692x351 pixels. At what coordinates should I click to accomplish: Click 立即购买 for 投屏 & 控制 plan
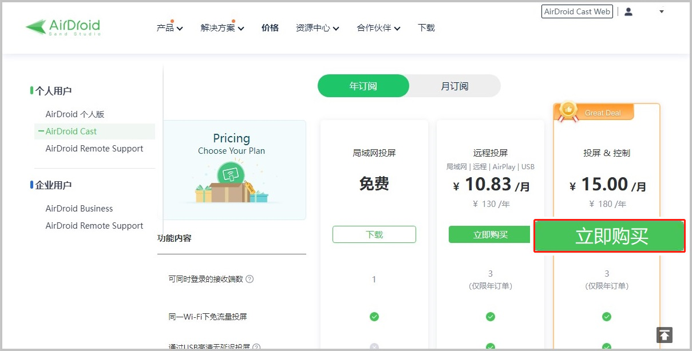[x=610, y=236]
